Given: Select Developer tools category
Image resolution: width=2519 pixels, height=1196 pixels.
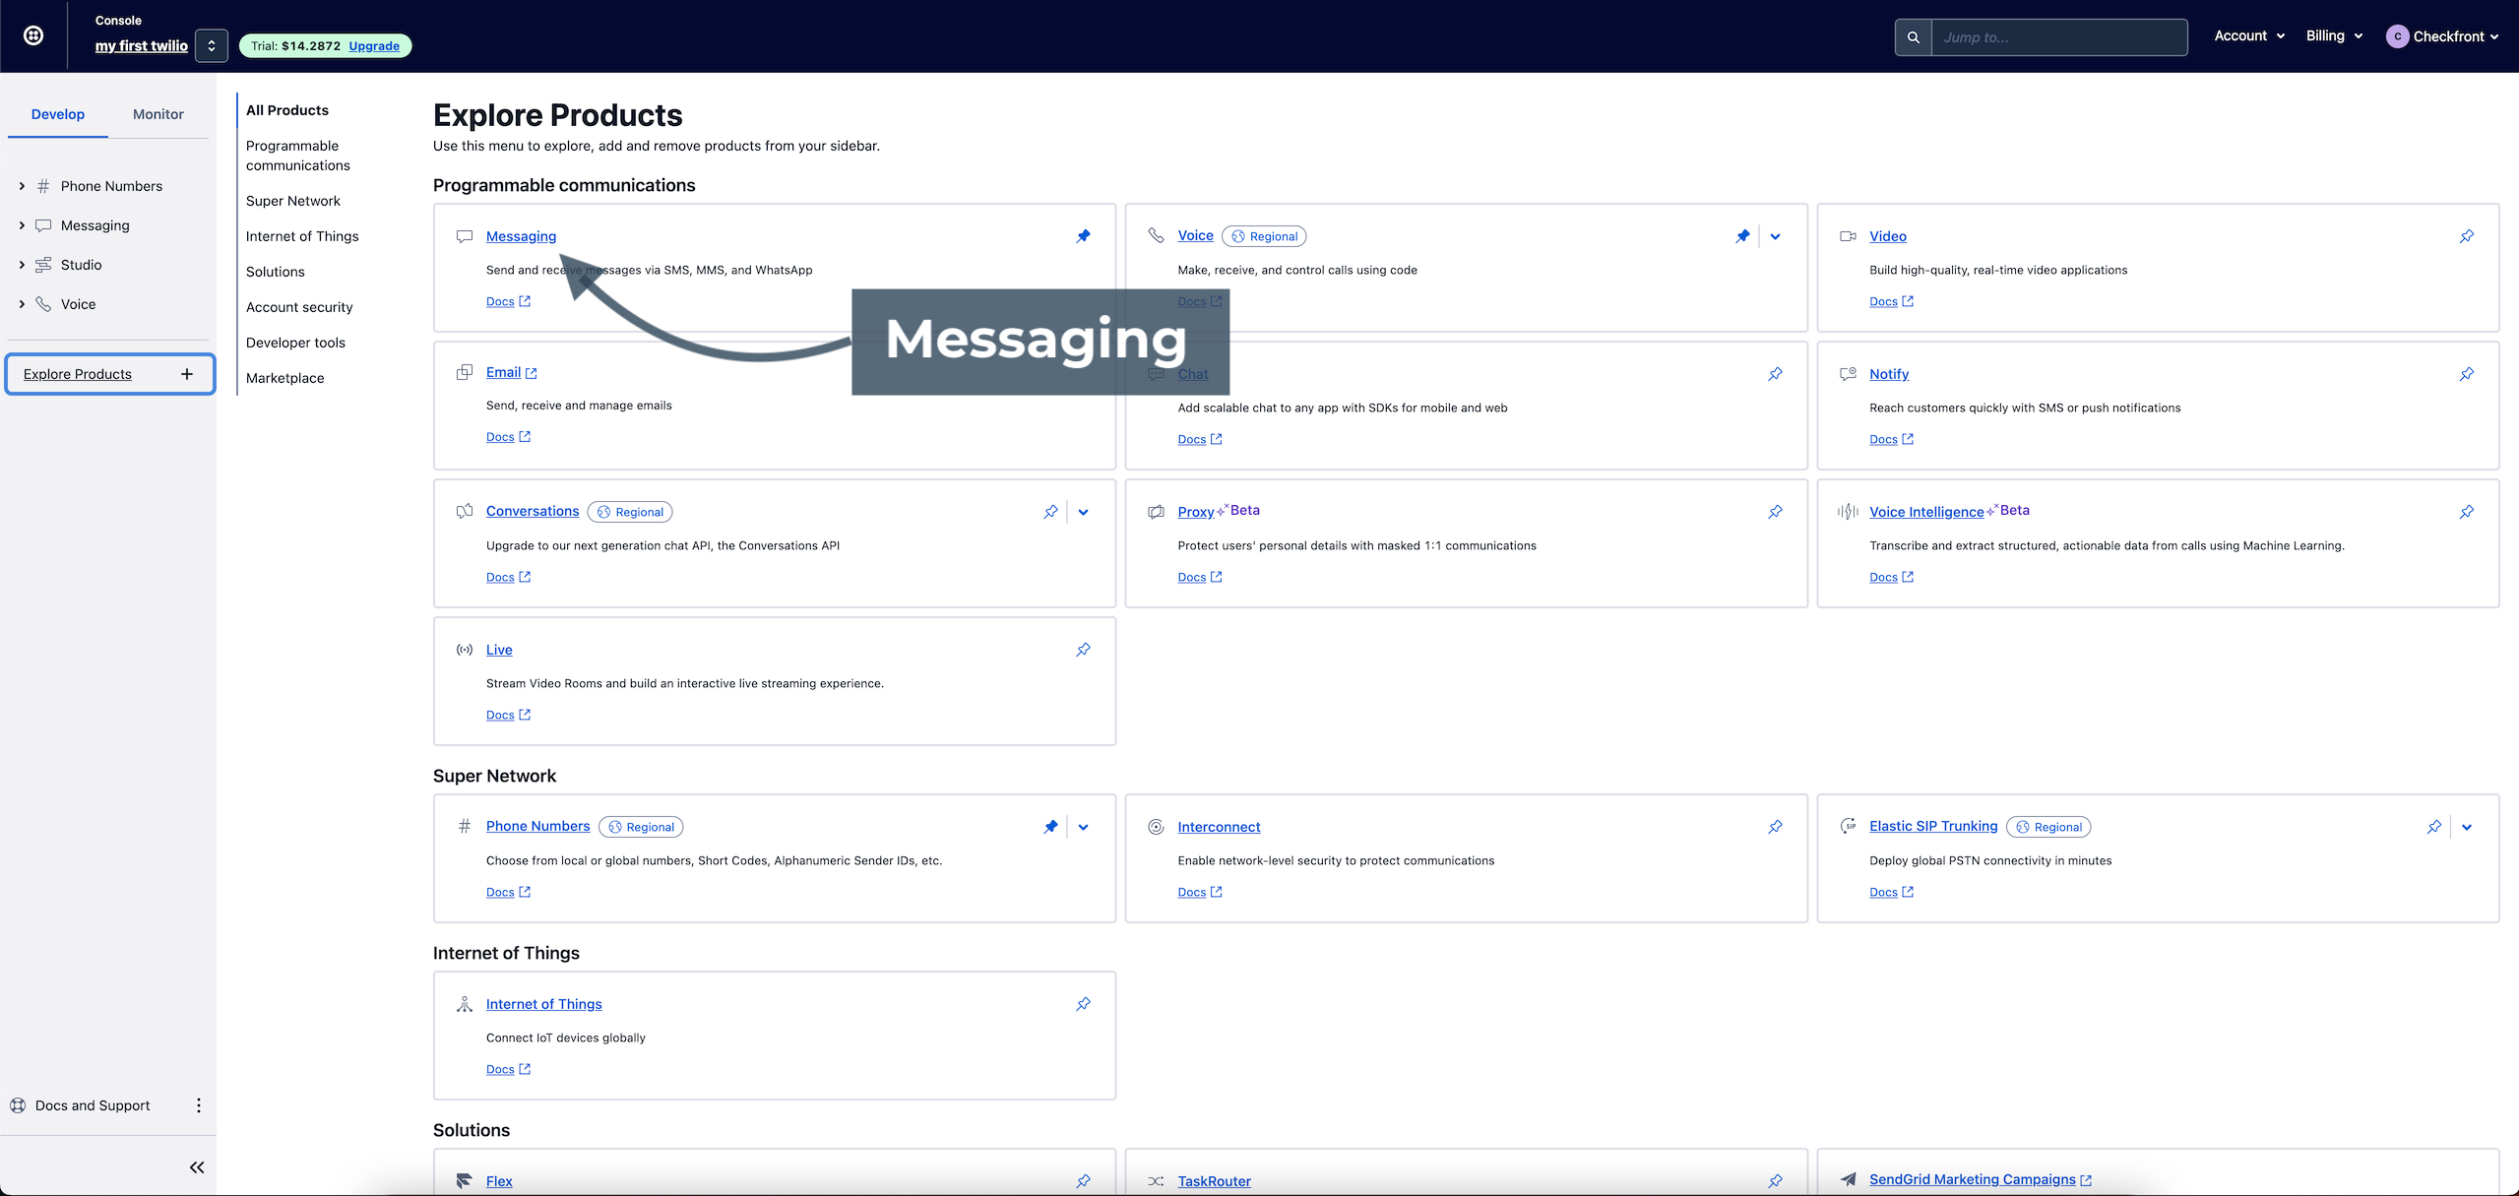Looking at the screenshot, I should 295,343.
